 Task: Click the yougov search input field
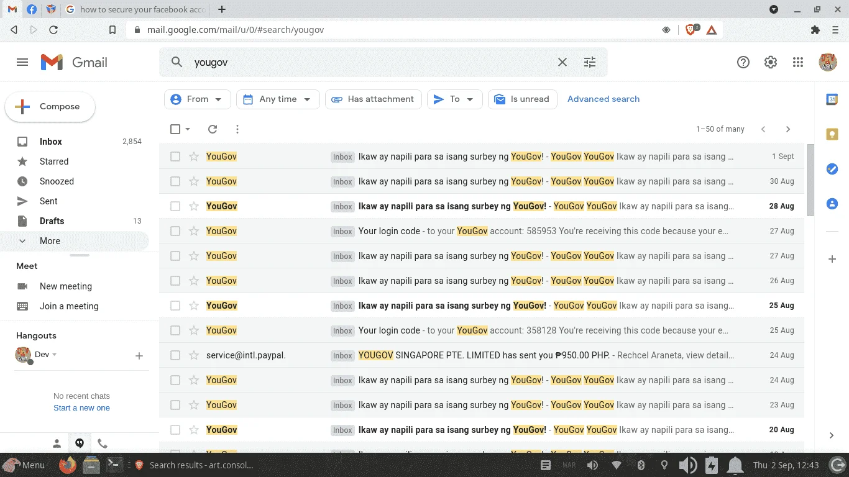370,62
